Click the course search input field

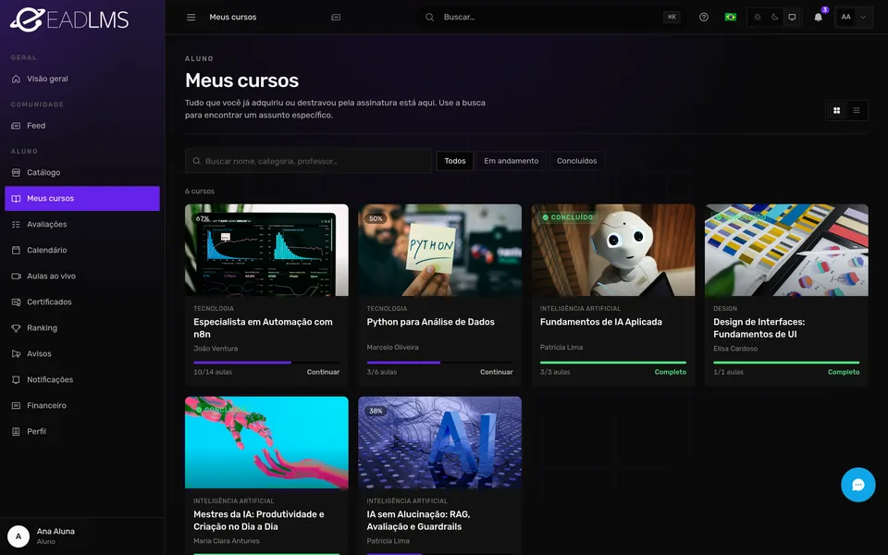point(308,161)
